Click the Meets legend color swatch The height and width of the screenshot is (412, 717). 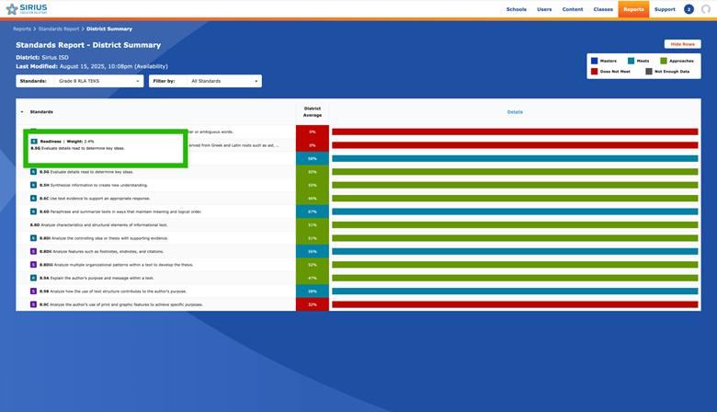[631, 61]
